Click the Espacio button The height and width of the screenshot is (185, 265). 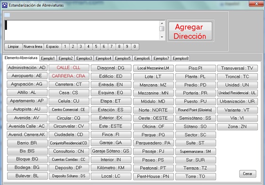(x=52, y=47)
